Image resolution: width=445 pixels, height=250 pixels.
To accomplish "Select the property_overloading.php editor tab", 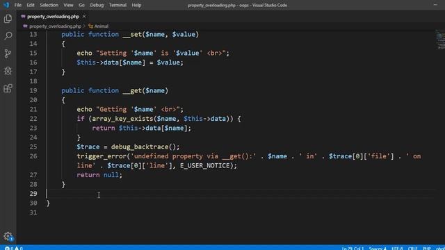I will pos(53,17).
